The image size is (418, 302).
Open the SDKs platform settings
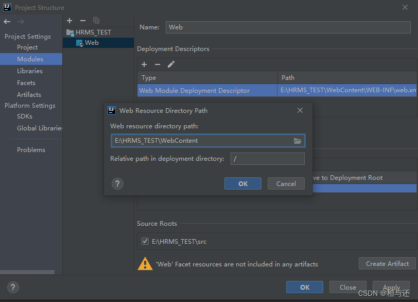coord(25,116)
